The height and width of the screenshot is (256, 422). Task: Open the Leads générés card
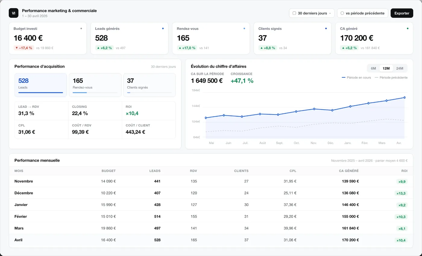129,38
